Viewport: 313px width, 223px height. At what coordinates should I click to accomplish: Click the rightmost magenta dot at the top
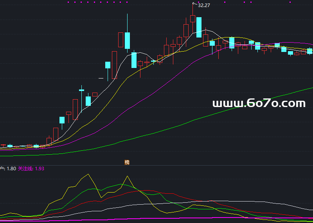pos(290,2)
